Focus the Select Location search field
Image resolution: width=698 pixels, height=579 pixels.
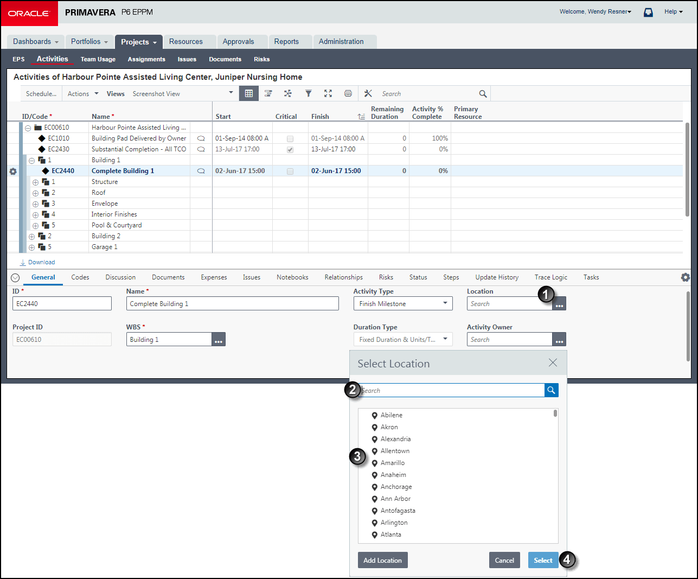click(452, 390)
